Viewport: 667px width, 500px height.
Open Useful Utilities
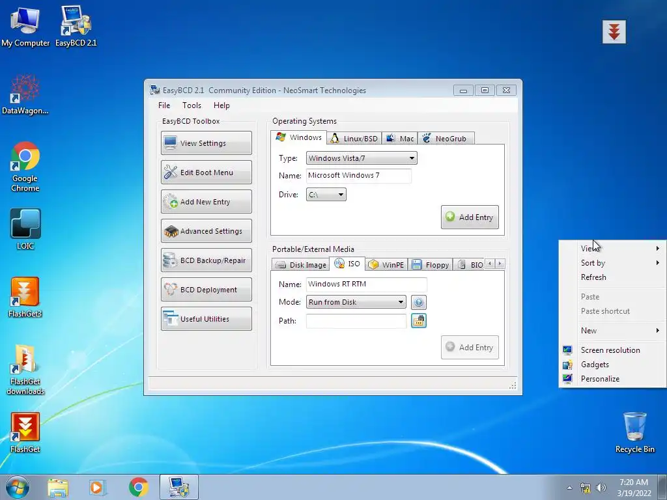pyautogui.click(x=206, y=319)
